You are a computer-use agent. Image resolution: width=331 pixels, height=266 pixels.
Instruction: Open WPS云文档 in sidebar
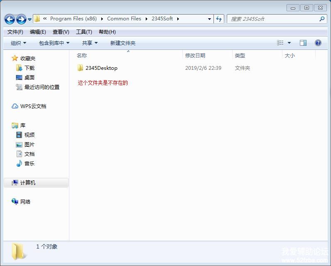(x=33, y=106)
